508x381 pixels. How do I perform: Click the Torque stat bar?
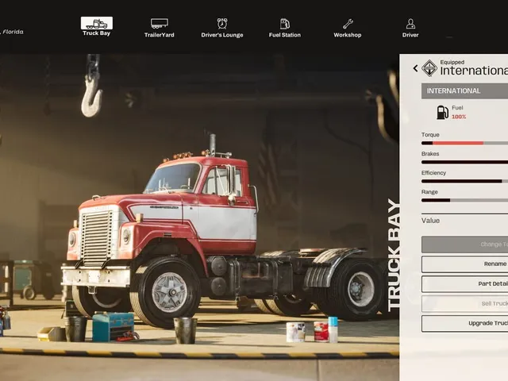pyautogui.click(x=464, y=143)
